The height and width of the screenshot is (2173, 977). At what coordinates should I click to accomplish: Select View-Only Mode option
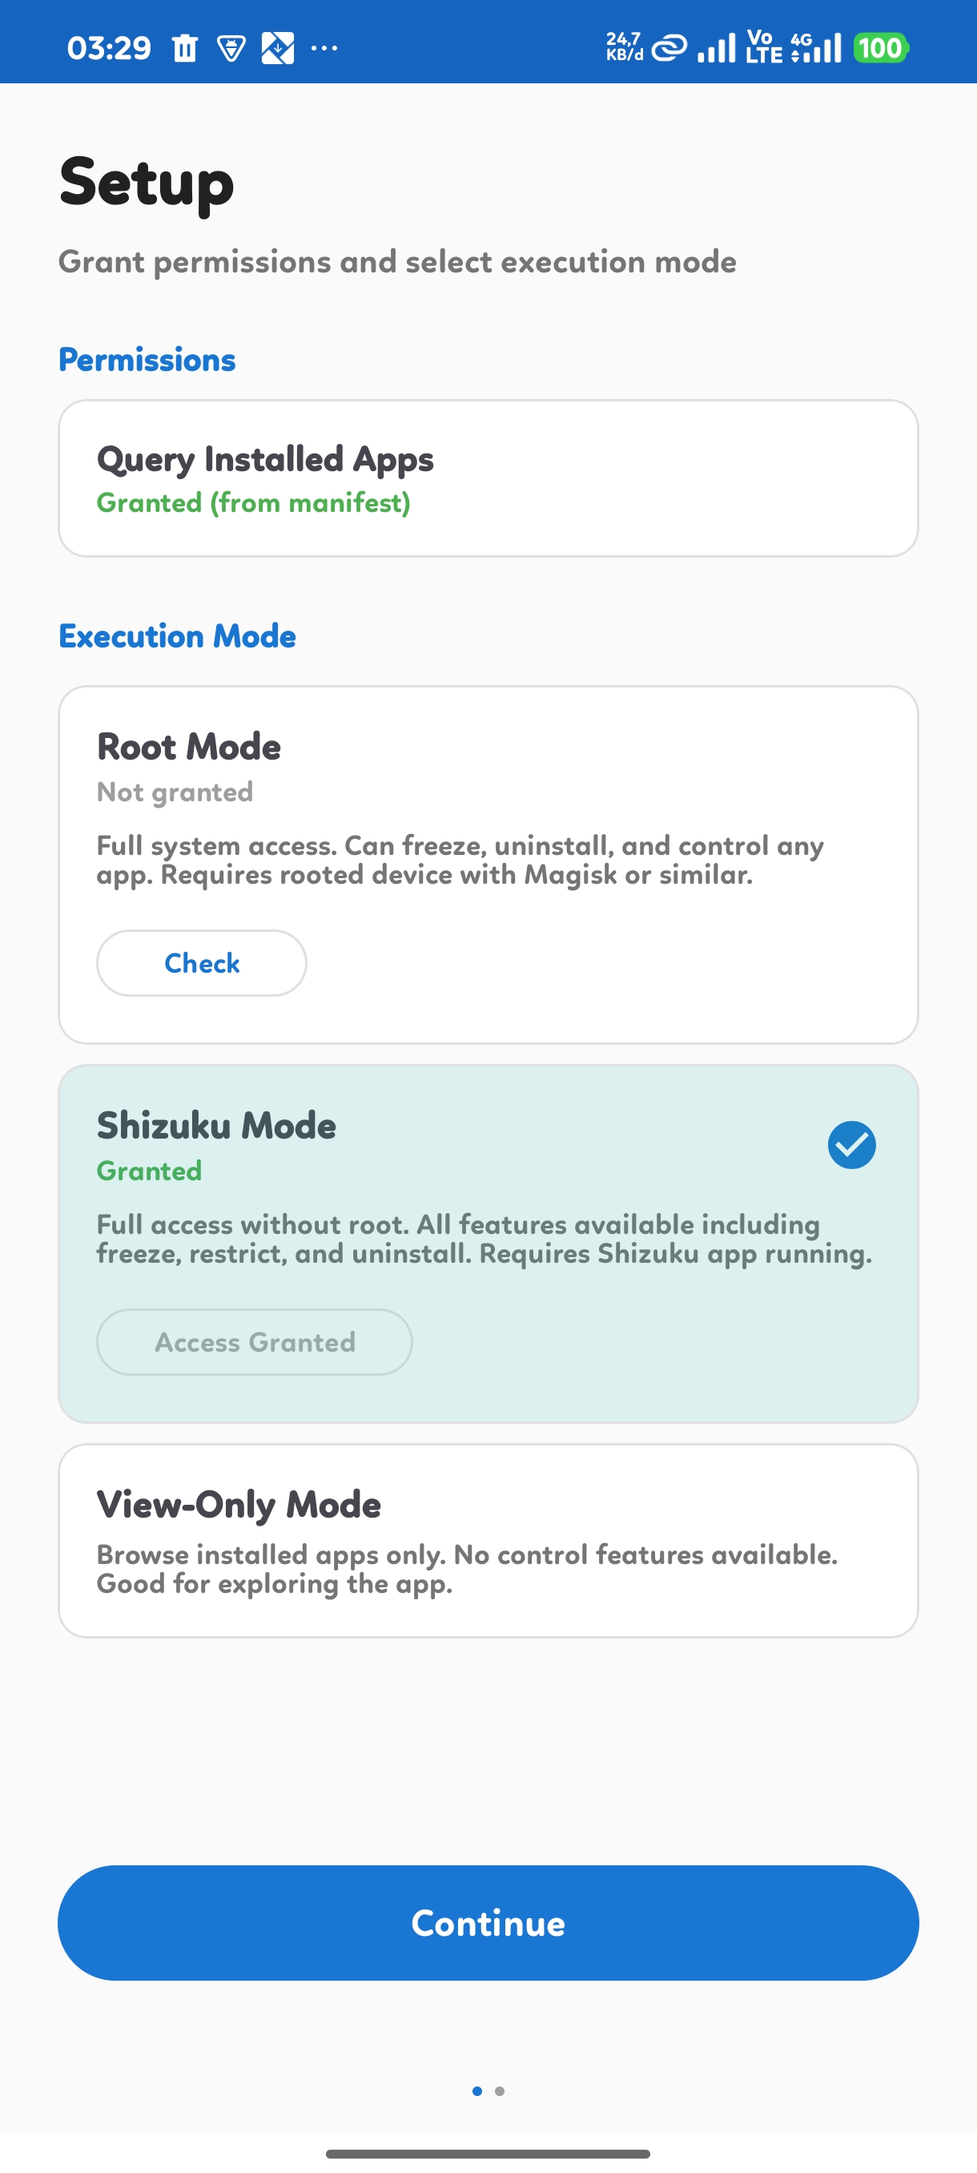tap(488, 1540)
